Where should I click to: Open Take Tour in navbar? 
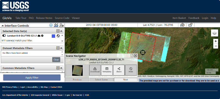pos(21,18)
